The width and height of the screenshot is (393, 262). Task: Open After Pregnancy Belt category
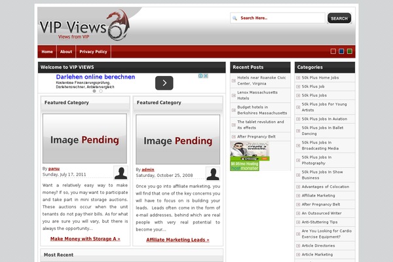[x=321, y=204]
